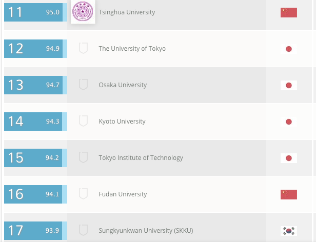Viewport: 316px width, 242px height.
Task: Click the Tsinghua University logo
Action: tap(83, 12)
